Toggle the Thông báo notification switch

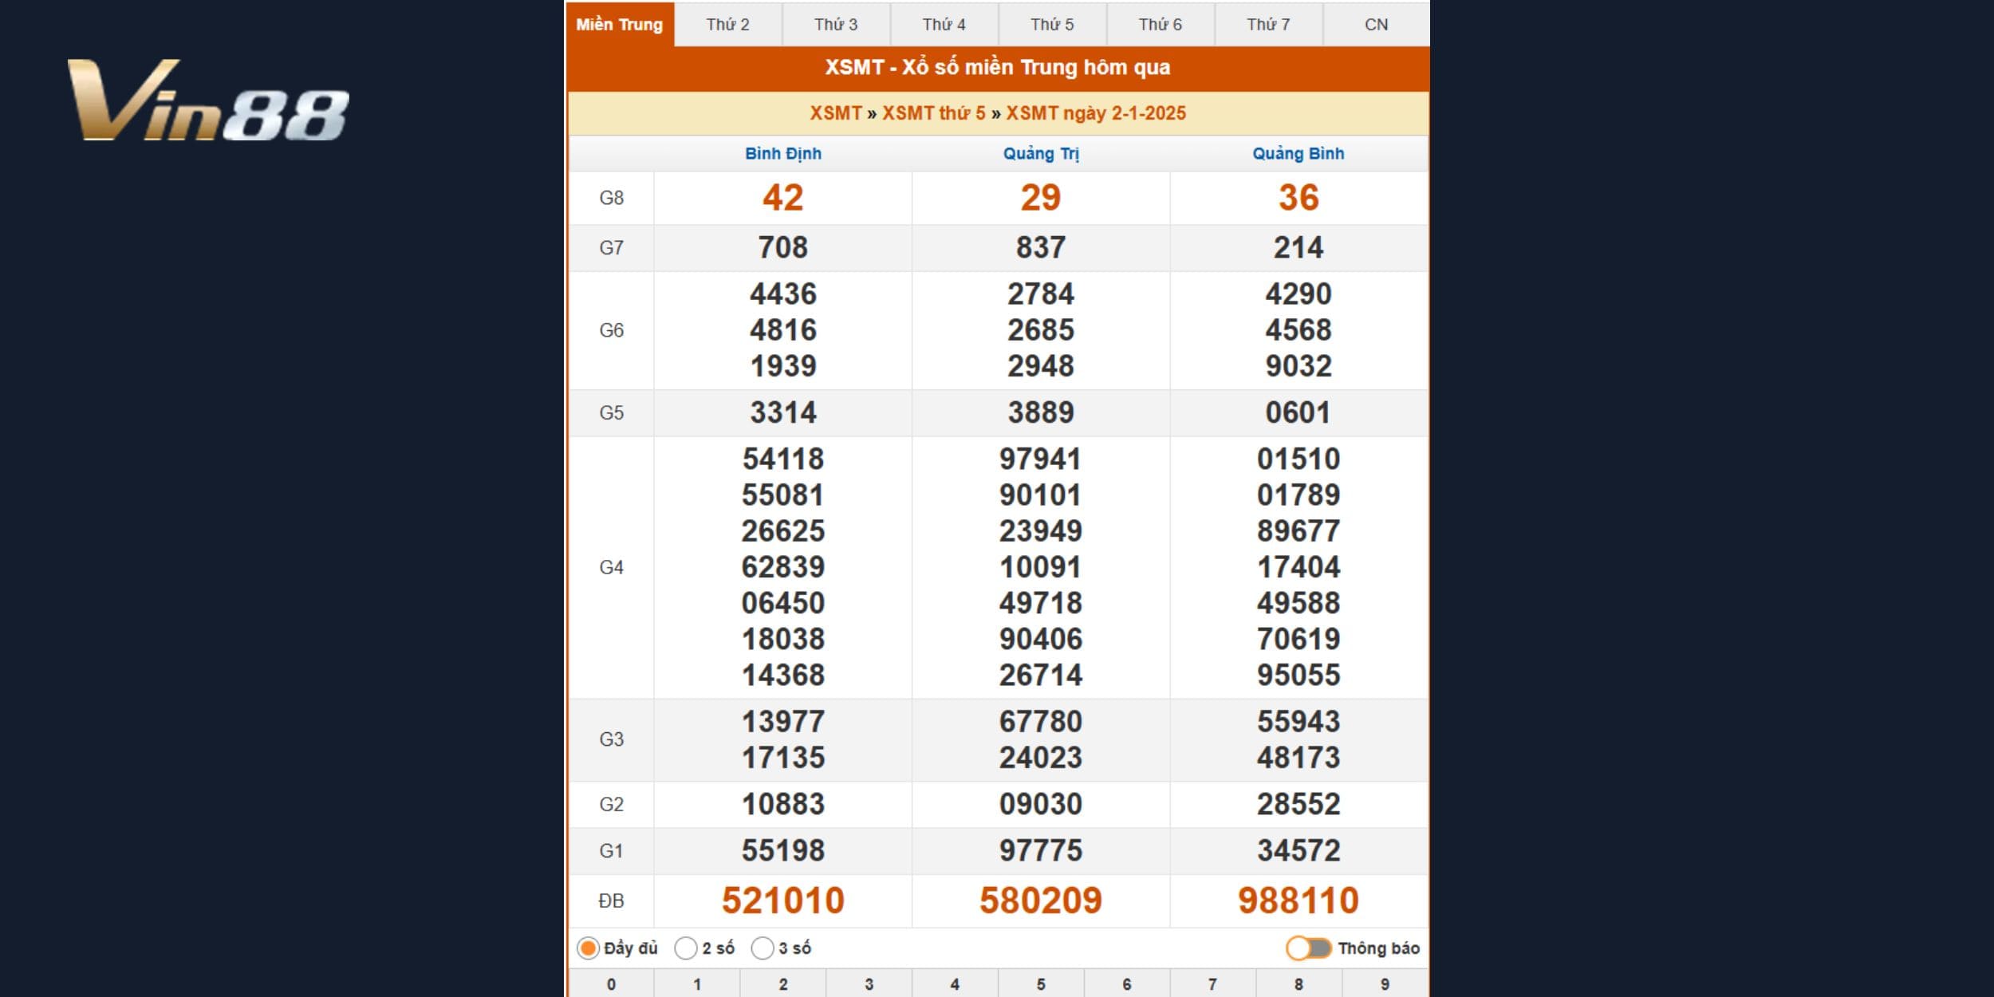pyautogui.click(x=1309, y=948)
